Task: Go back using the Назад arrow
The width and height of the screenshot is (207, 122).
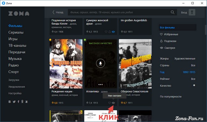Action: pos(58,12)
